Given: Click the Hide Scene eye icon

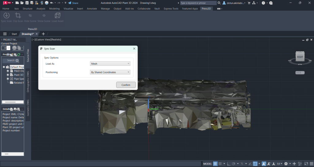Looking at the screenshot, I should coord(30,16).
